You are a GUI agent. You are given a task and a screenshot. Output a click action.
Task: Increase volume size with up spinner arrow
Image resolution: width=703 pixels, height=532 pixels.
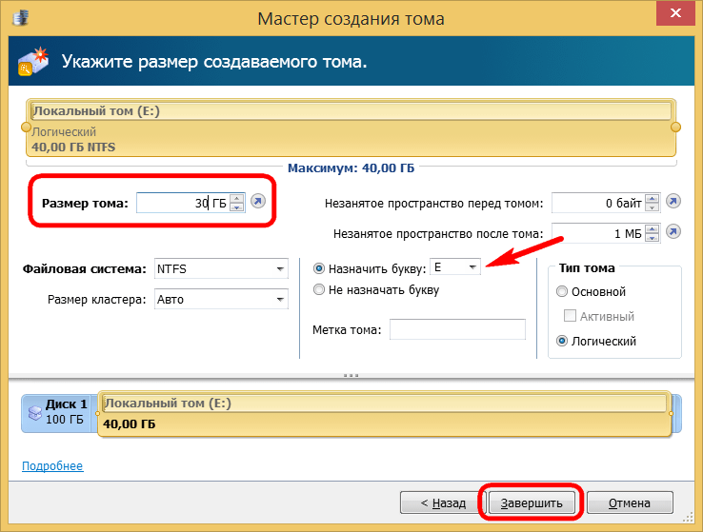pyautogui.click(x=237, y=198)
